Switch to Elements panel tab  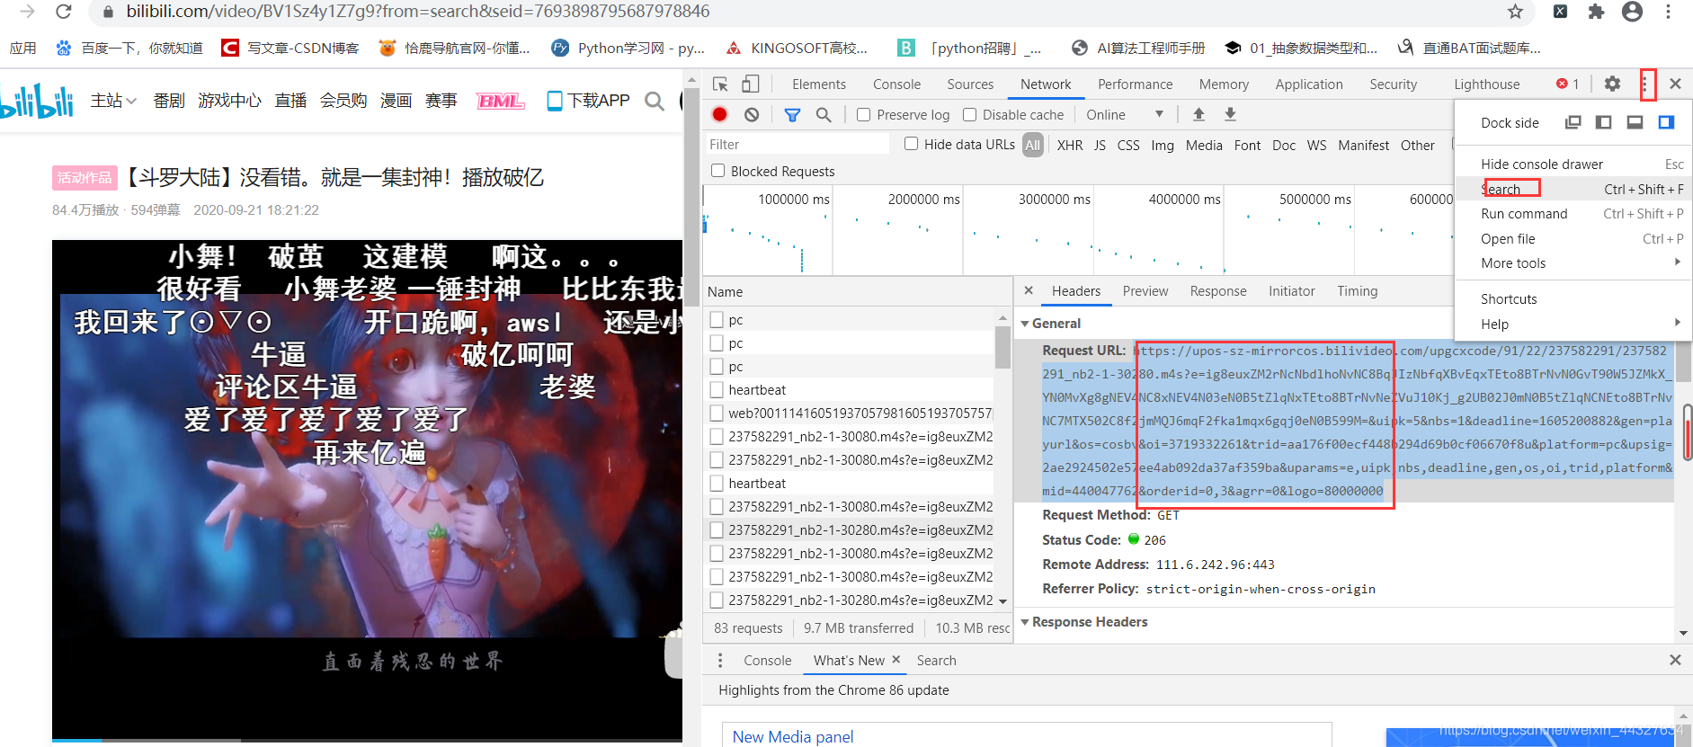coord(819,84)
